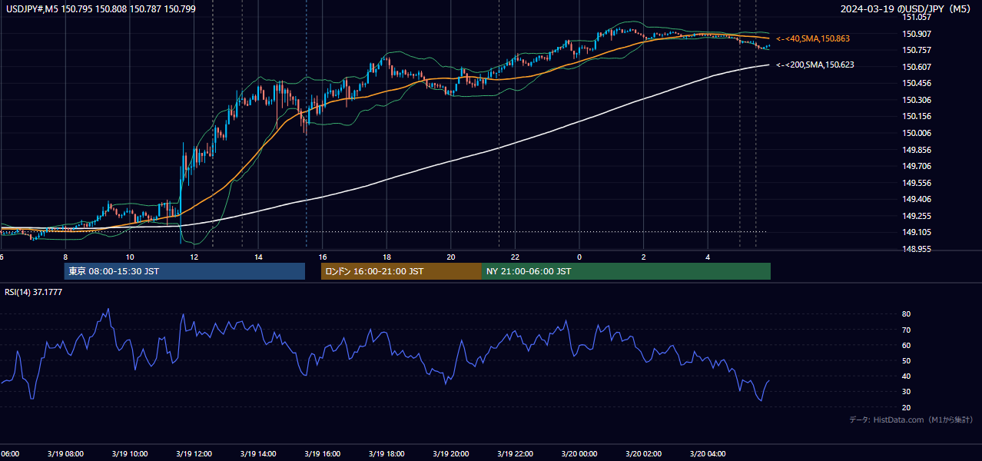Select the orange 40 SMA 150.863 label

pyautogui.click(x=813, y=38)
